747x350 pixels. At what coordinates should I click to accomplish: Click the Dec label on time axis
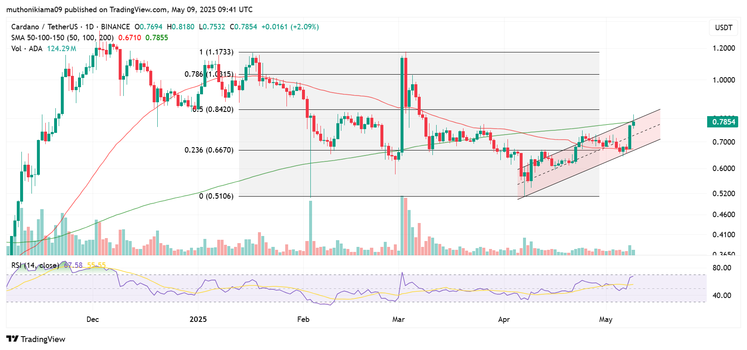point(93,319)
